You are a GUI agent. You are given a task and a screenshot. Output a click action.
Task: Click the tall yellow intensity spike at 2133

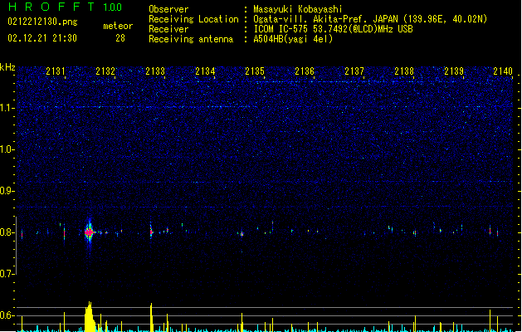click(151, 317)
